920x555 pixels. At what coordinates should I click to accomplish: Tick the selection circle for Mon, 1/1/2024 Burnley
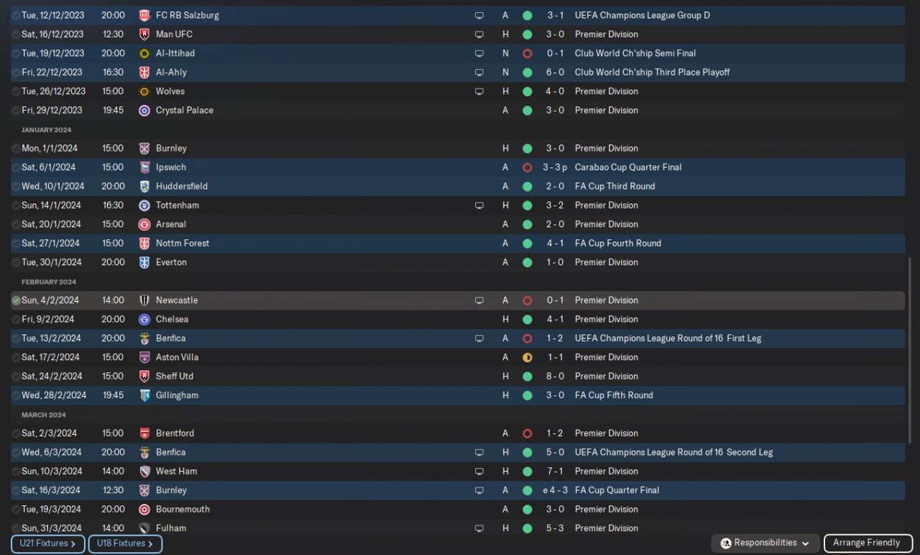[16, 148]
